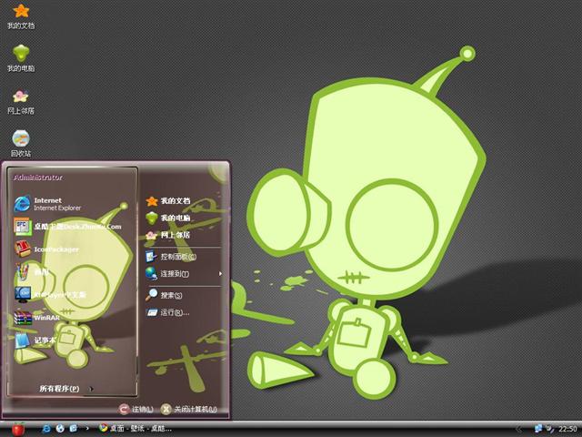
Task: Launch Internet Explorer from Quick Launch
Action: 46,429
